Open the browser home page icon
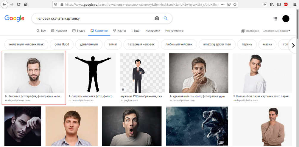 click(25, 4)
